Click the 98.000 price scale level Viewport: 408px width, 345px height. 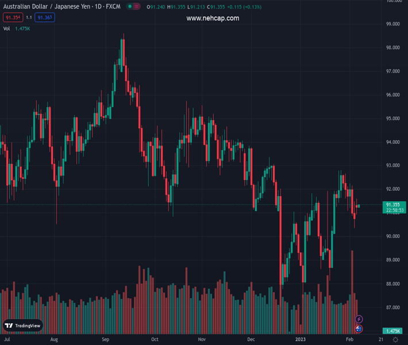[x=392, y=48]
